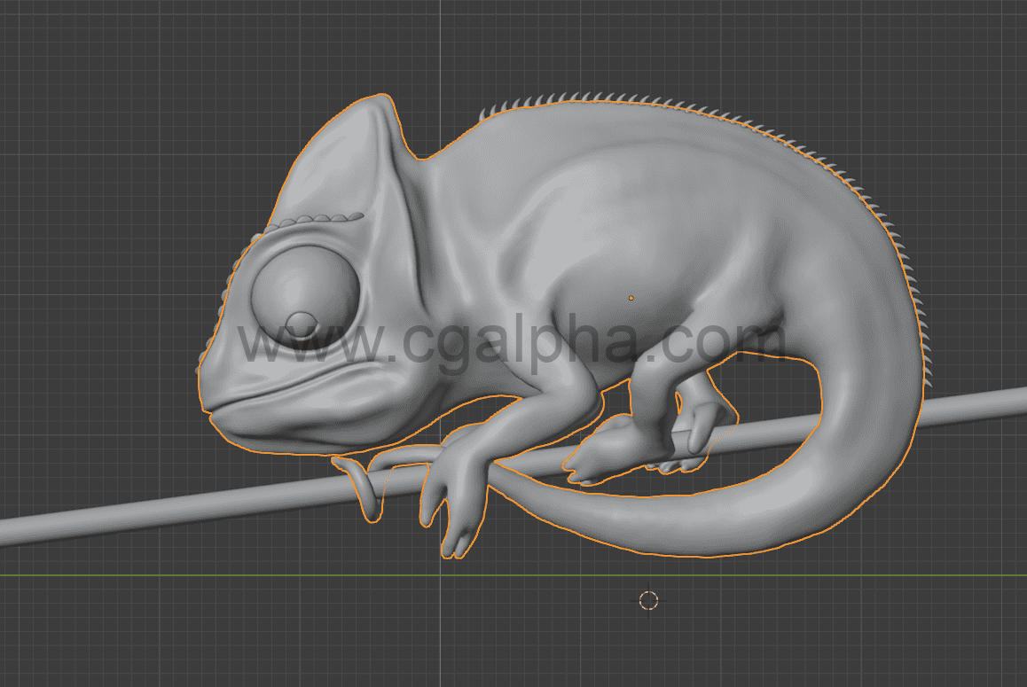Click the 3D cursor crosshair
The width and height of the screenshot is (1027, 687).
point(648,600)
